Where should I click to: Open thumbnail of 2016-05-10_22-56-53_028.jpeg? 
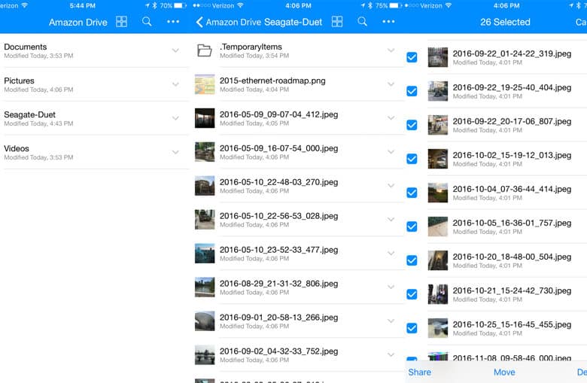[205, 220]
